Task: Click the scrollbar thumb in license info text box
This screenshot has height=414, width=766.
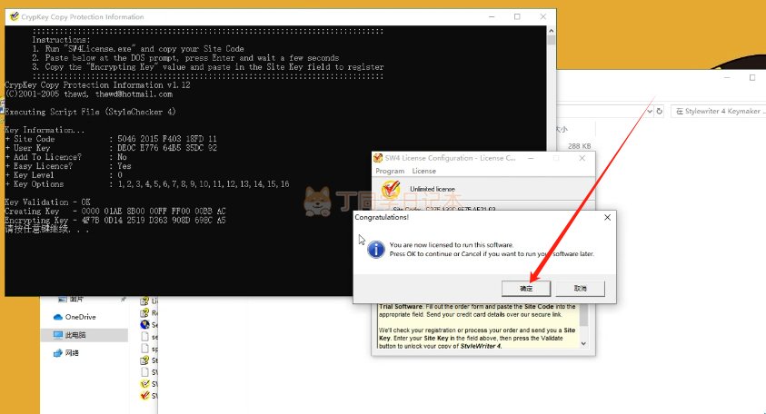Action: 583,315
